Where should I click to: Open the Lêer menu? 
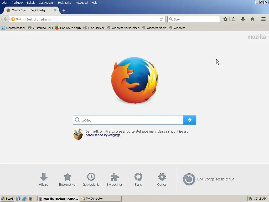5,3
